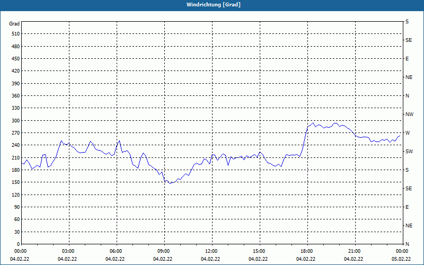Screen dimensions: 424x265
Task: Select the 360 degree axis label
Action: click(16, 96)
